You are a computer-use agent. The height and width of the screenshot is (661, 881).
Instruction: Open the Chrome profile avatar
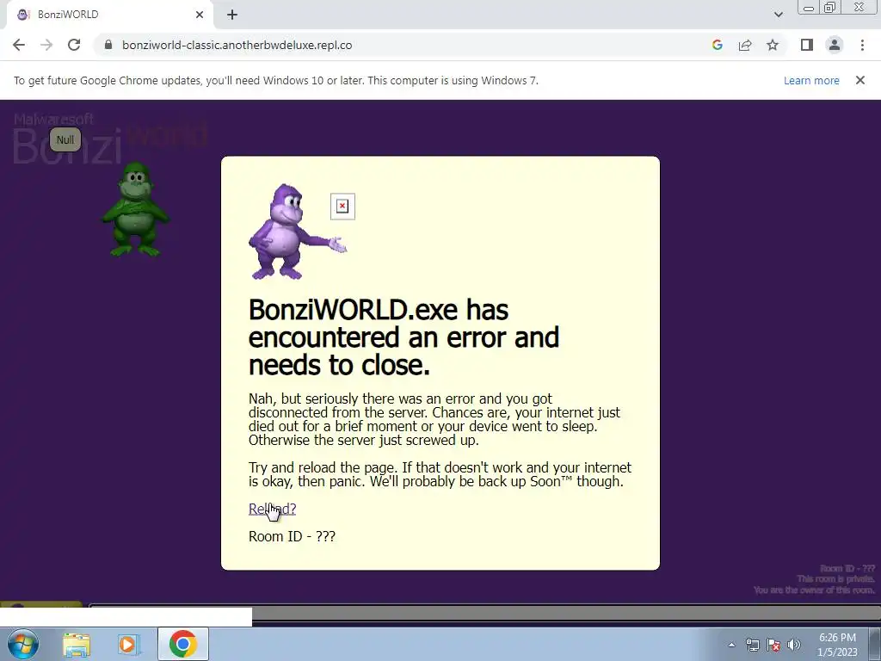coord(835,45)
